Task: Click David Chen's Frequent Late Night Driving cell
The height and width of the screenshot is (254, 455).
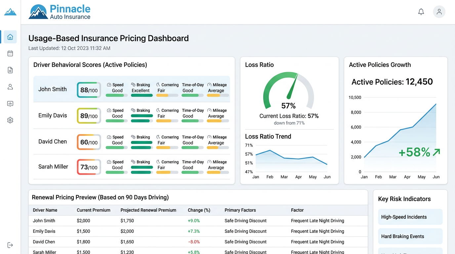Action: (x=317, y=242)
